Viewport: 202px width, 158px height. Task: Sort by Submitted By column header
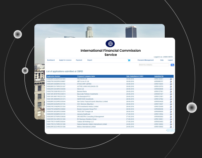point(159,76)
